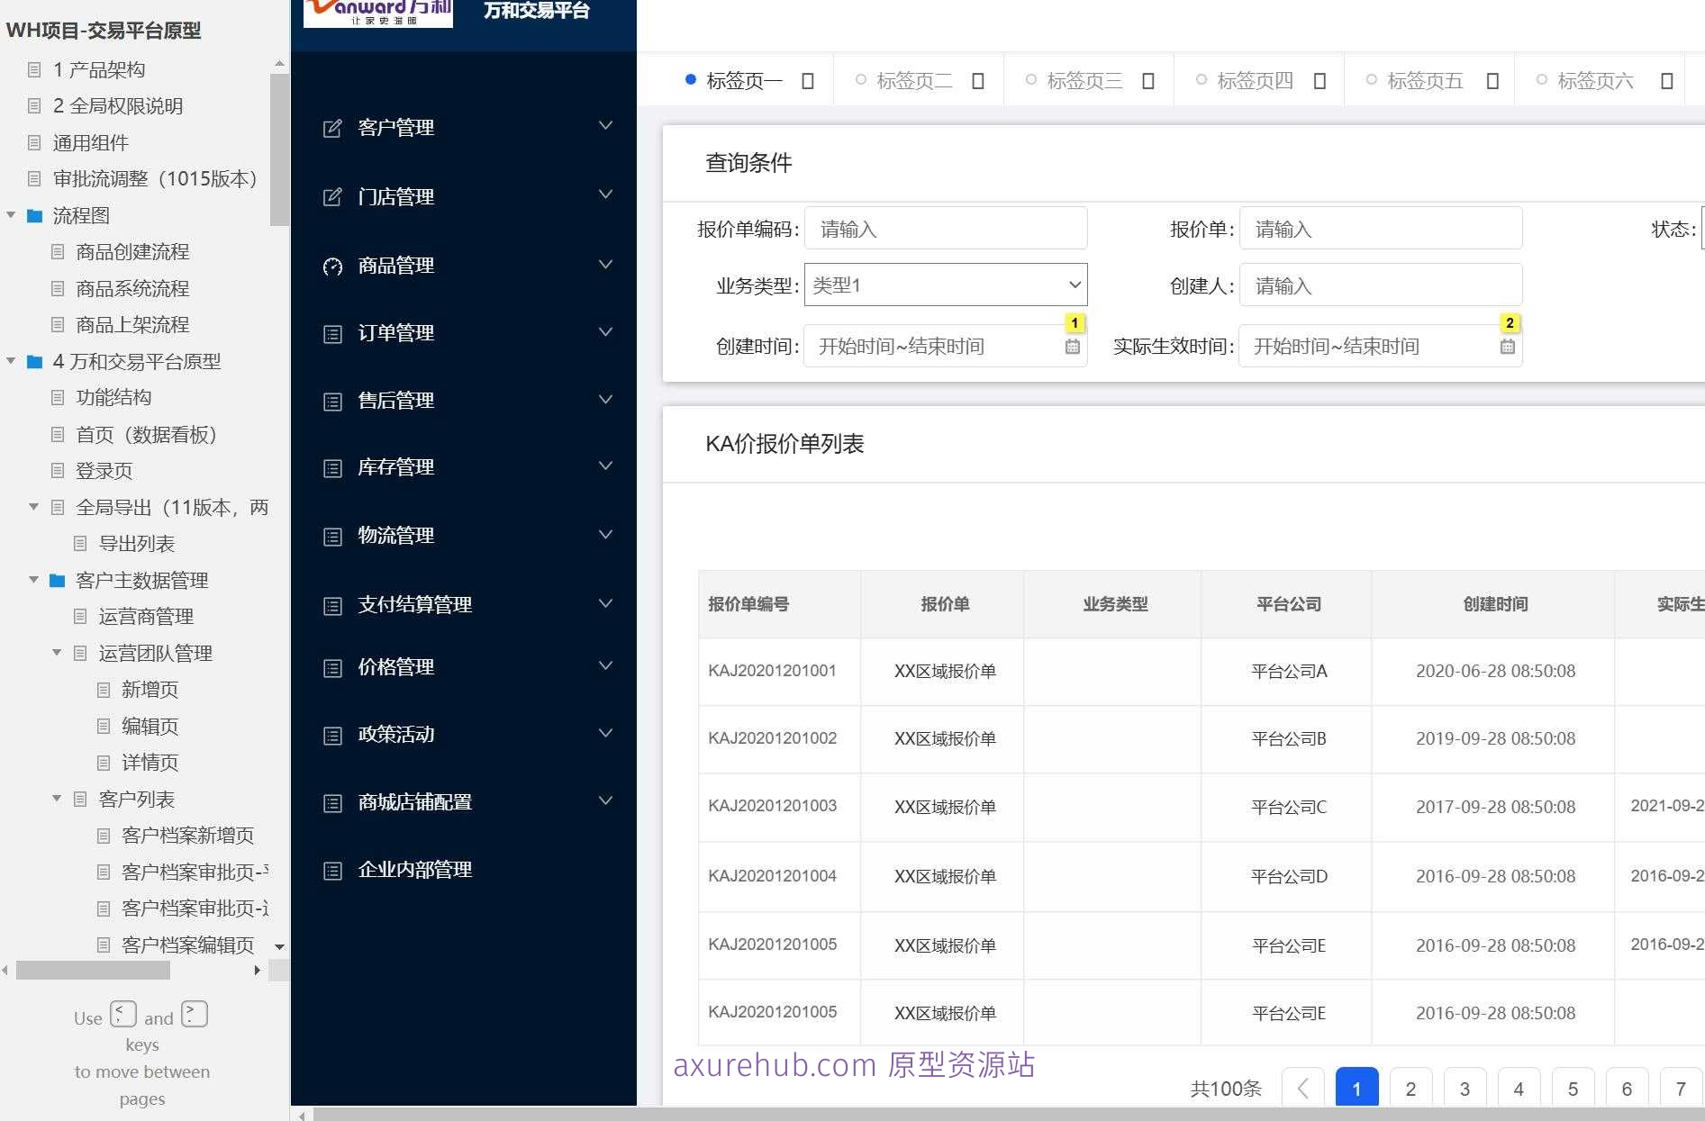Screen dimensions: 1705x1121
Task: Open the calendar picker for 创建时间
Action: pyautogui.click(x=1072, y=347)
